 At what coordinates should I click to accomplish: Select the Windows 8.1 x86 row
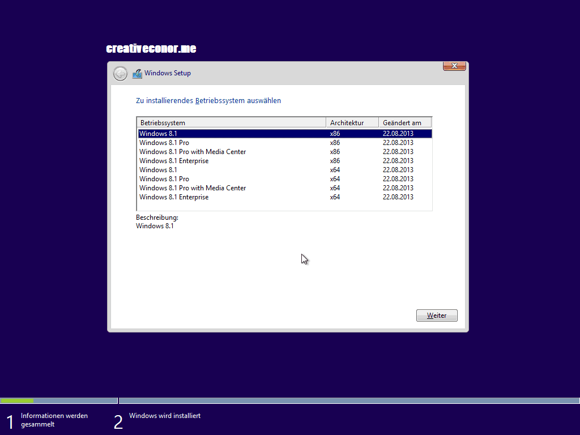pos(285,134)
